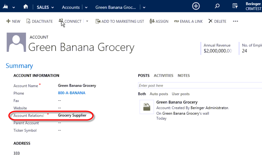Click the Delete X icon

(210, 21)
